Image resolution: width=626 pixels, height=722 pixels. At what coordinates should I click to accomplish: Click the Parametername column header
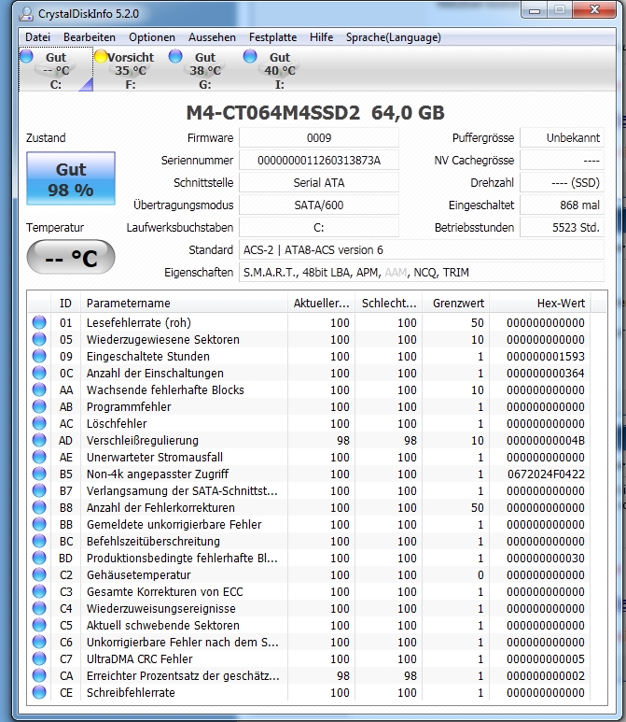tap(184, 303)
